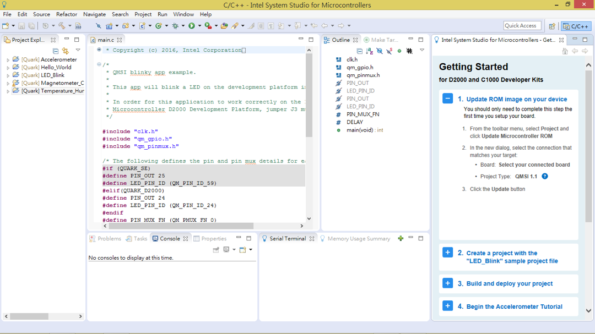The width and height of the screenshot is (595, 334).
Task: Open Project Explorer view menu dropdown
Action: point(78,50)
